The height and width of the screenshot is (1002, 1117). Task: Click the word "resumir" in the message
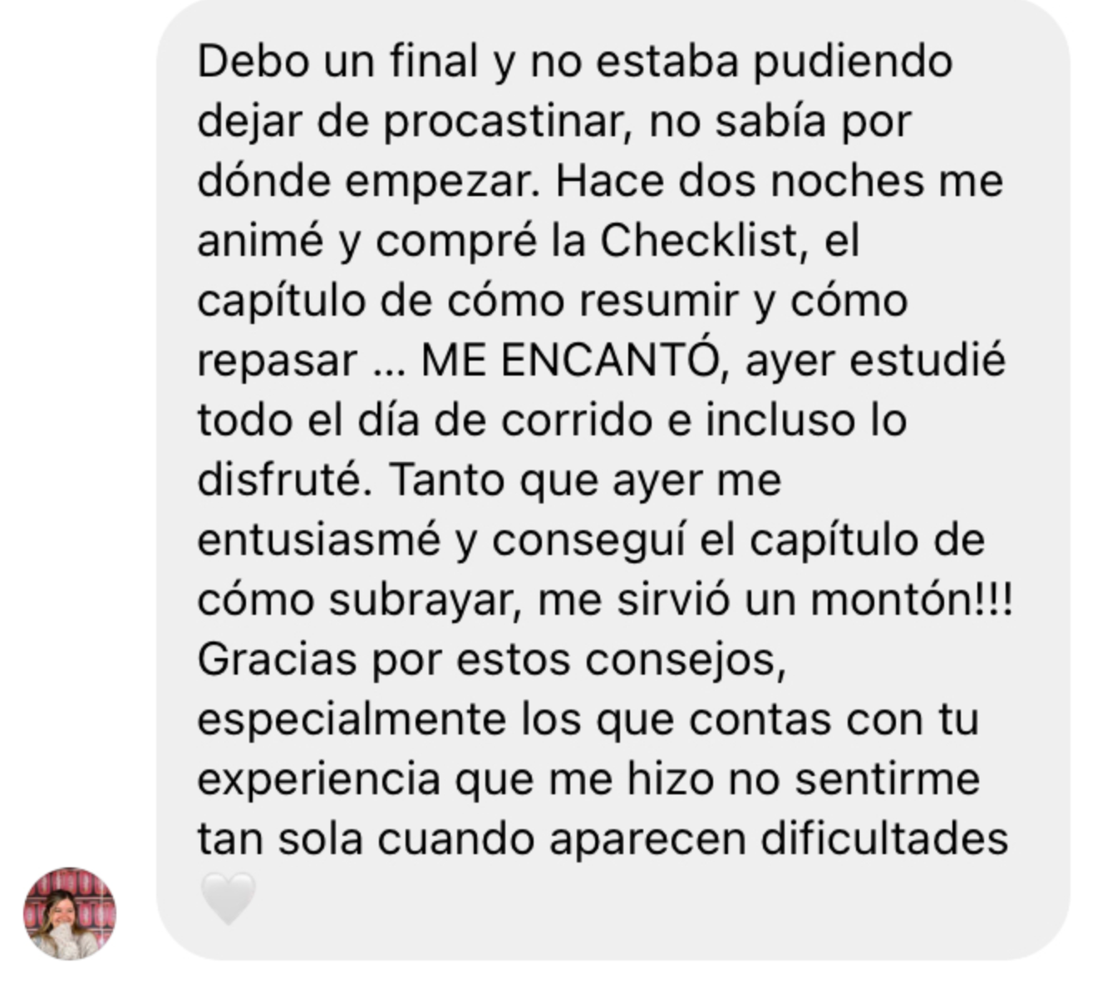click(658, 301)
